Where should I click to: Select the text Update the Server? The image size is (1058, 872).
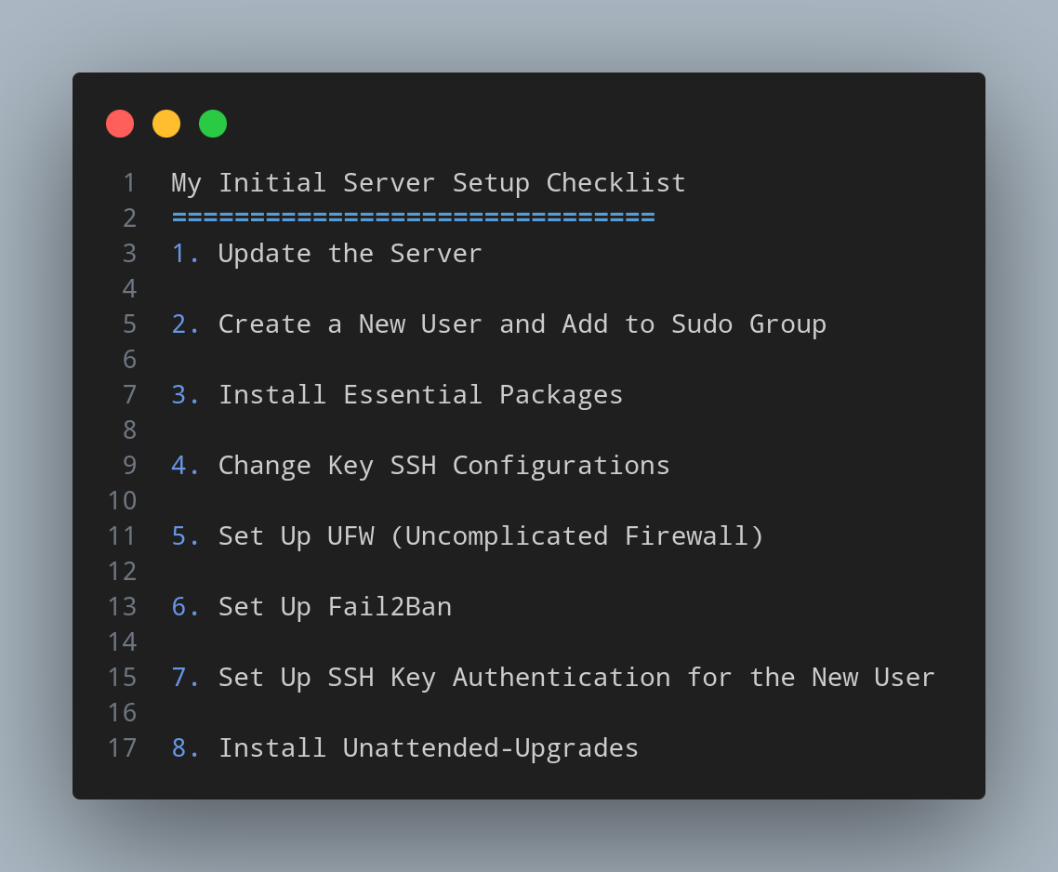click(350, 253)
